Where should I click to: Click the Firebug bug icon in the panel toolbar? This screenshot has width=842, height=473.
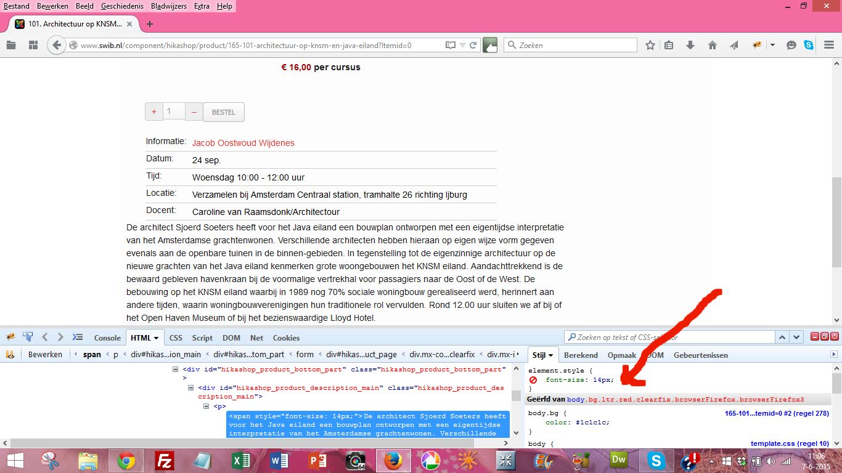10,338
